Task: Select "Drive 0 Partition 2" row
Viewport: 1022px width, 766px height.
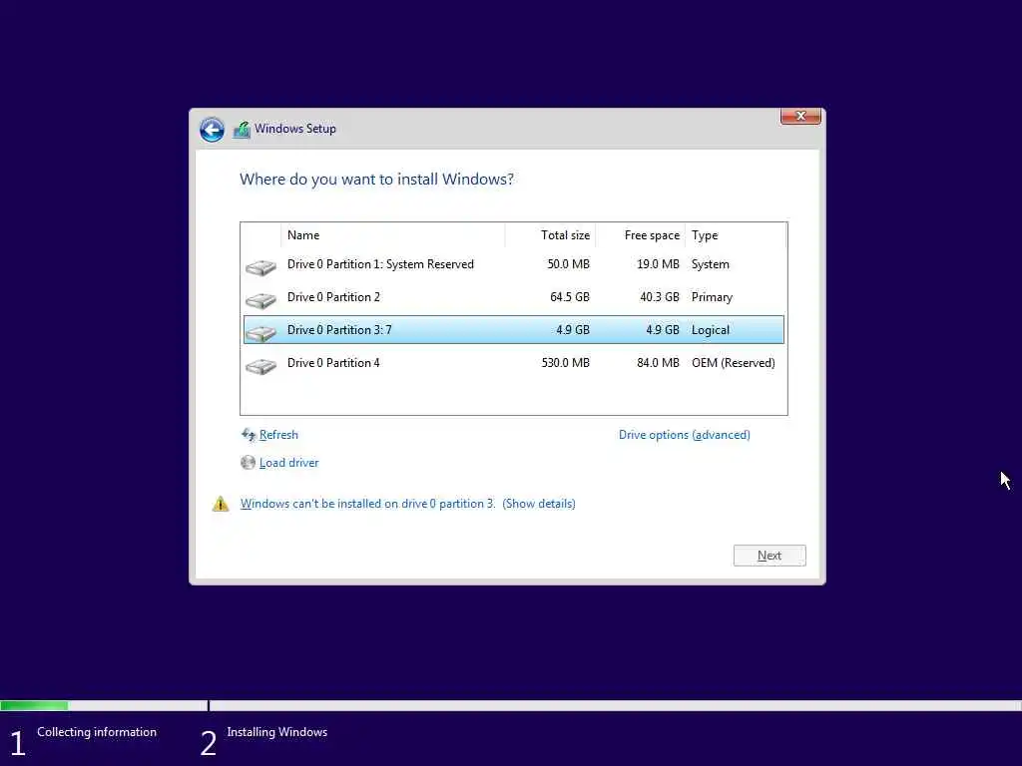Action: [x=514, y=297]
